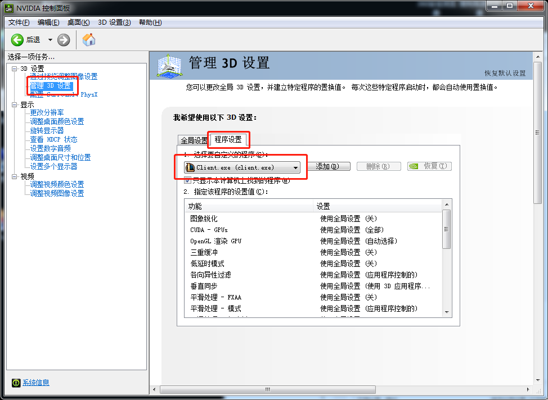Click the main panel horizontal scrollbar thumb
The image size is (548, 400).
click(268, 389)
